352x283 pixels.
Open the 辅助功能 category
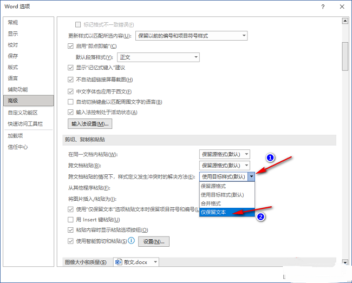click(x=29, y=89)
